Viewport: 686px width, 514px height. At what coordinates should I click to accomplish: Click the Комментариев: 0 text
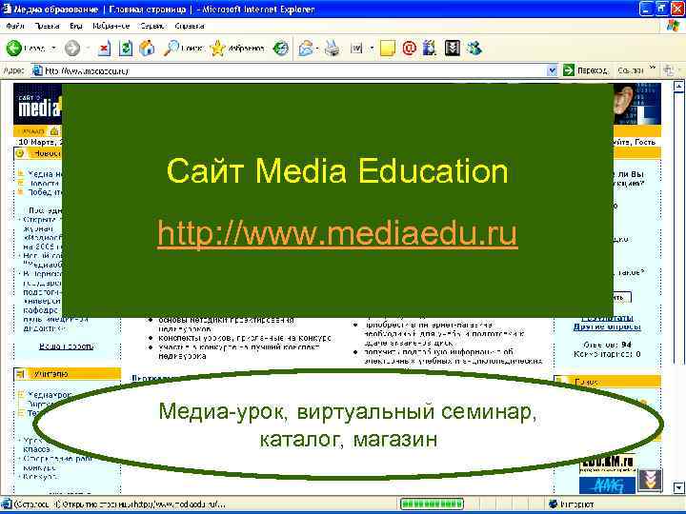tap(607, 354)
